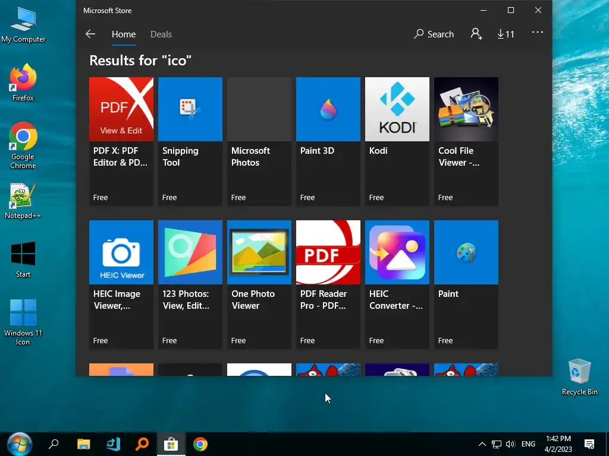Open the orange magnifier taskbar app
The height and width of the screenshot is (456, 609).
[142, 444]
